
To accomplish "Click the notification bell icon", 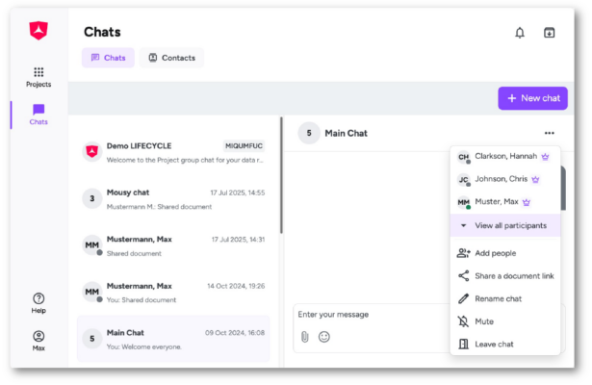I will pos(520,33).
